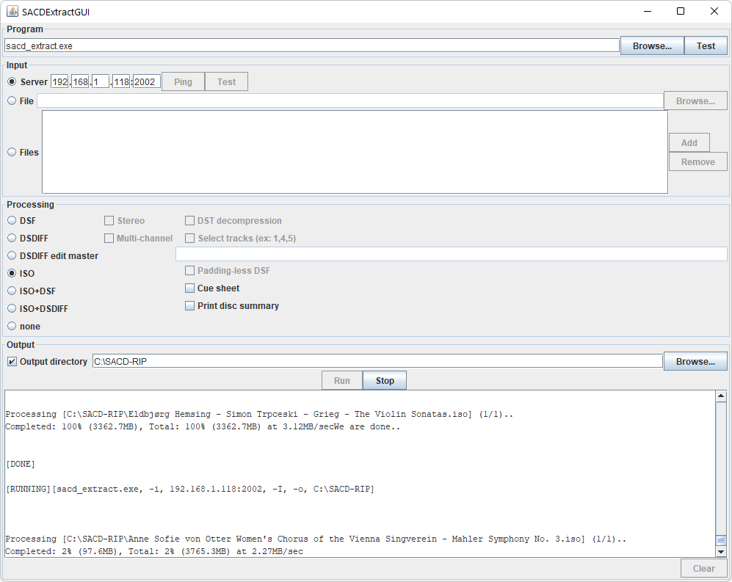This screenshot has height=582, width=732.
Task: Click the sacd_extract.exe program path field
Action: click(312, 46)
